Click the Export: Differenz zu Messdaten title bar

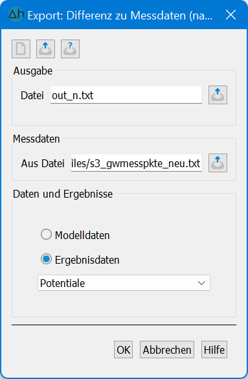click(120, 16)
